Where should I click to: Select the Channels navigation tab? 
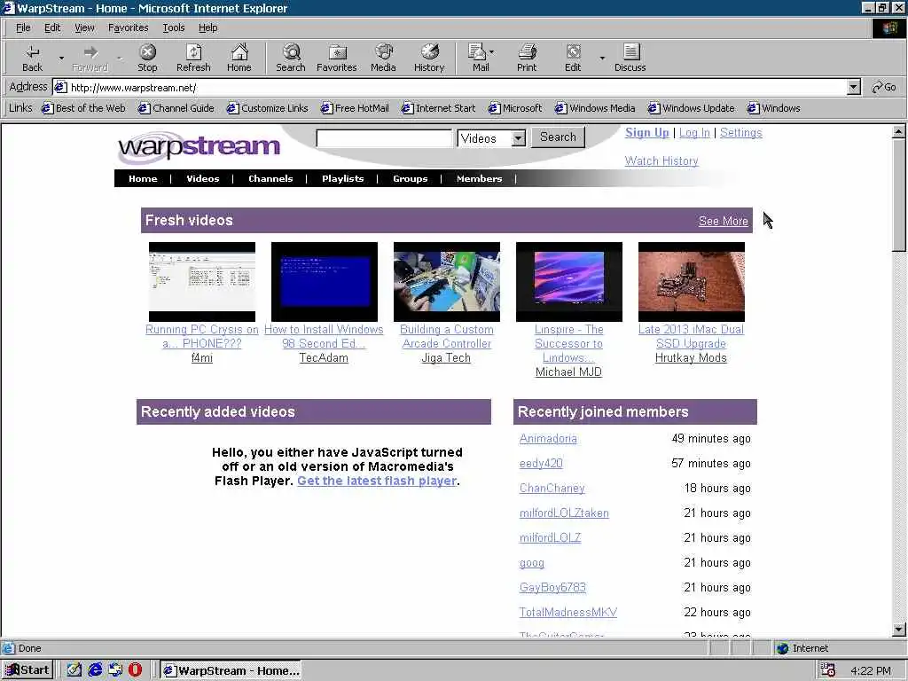[270, 178]
